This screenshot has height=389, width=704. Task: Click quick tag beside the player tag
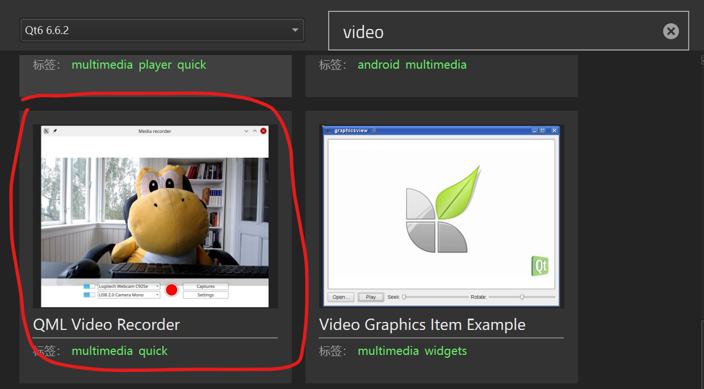(192, 65)
